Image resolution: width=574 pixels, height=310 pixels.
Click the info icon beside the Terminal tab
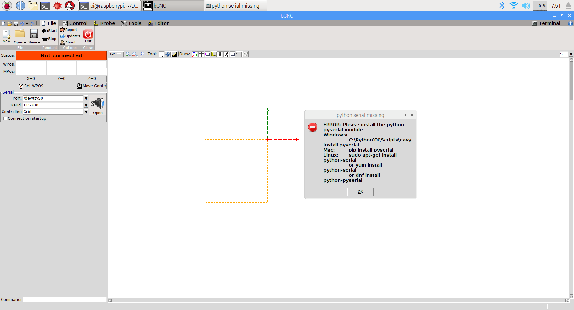[x=570, y=23]
